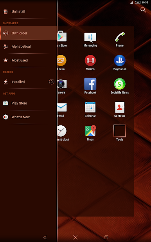Open recent apps navigation button
Image resolution: width=151 pixels, height=242 pixels.
point(106,237)
